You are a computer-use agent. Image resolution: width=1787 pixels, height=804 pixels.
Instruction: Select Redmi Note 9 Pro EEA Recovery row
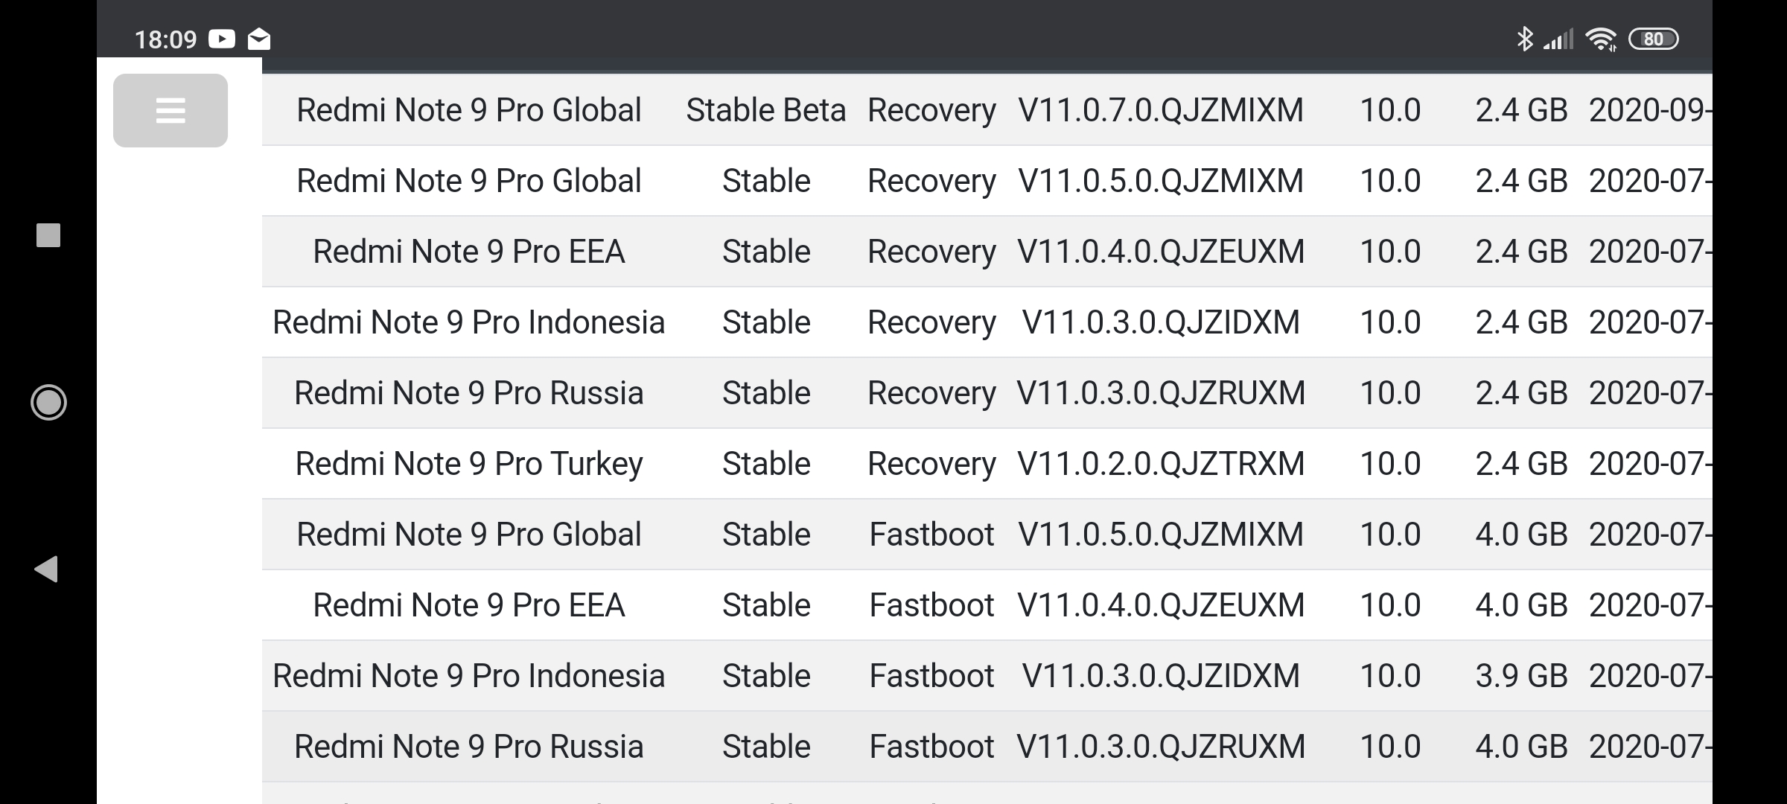click(987, 252)
